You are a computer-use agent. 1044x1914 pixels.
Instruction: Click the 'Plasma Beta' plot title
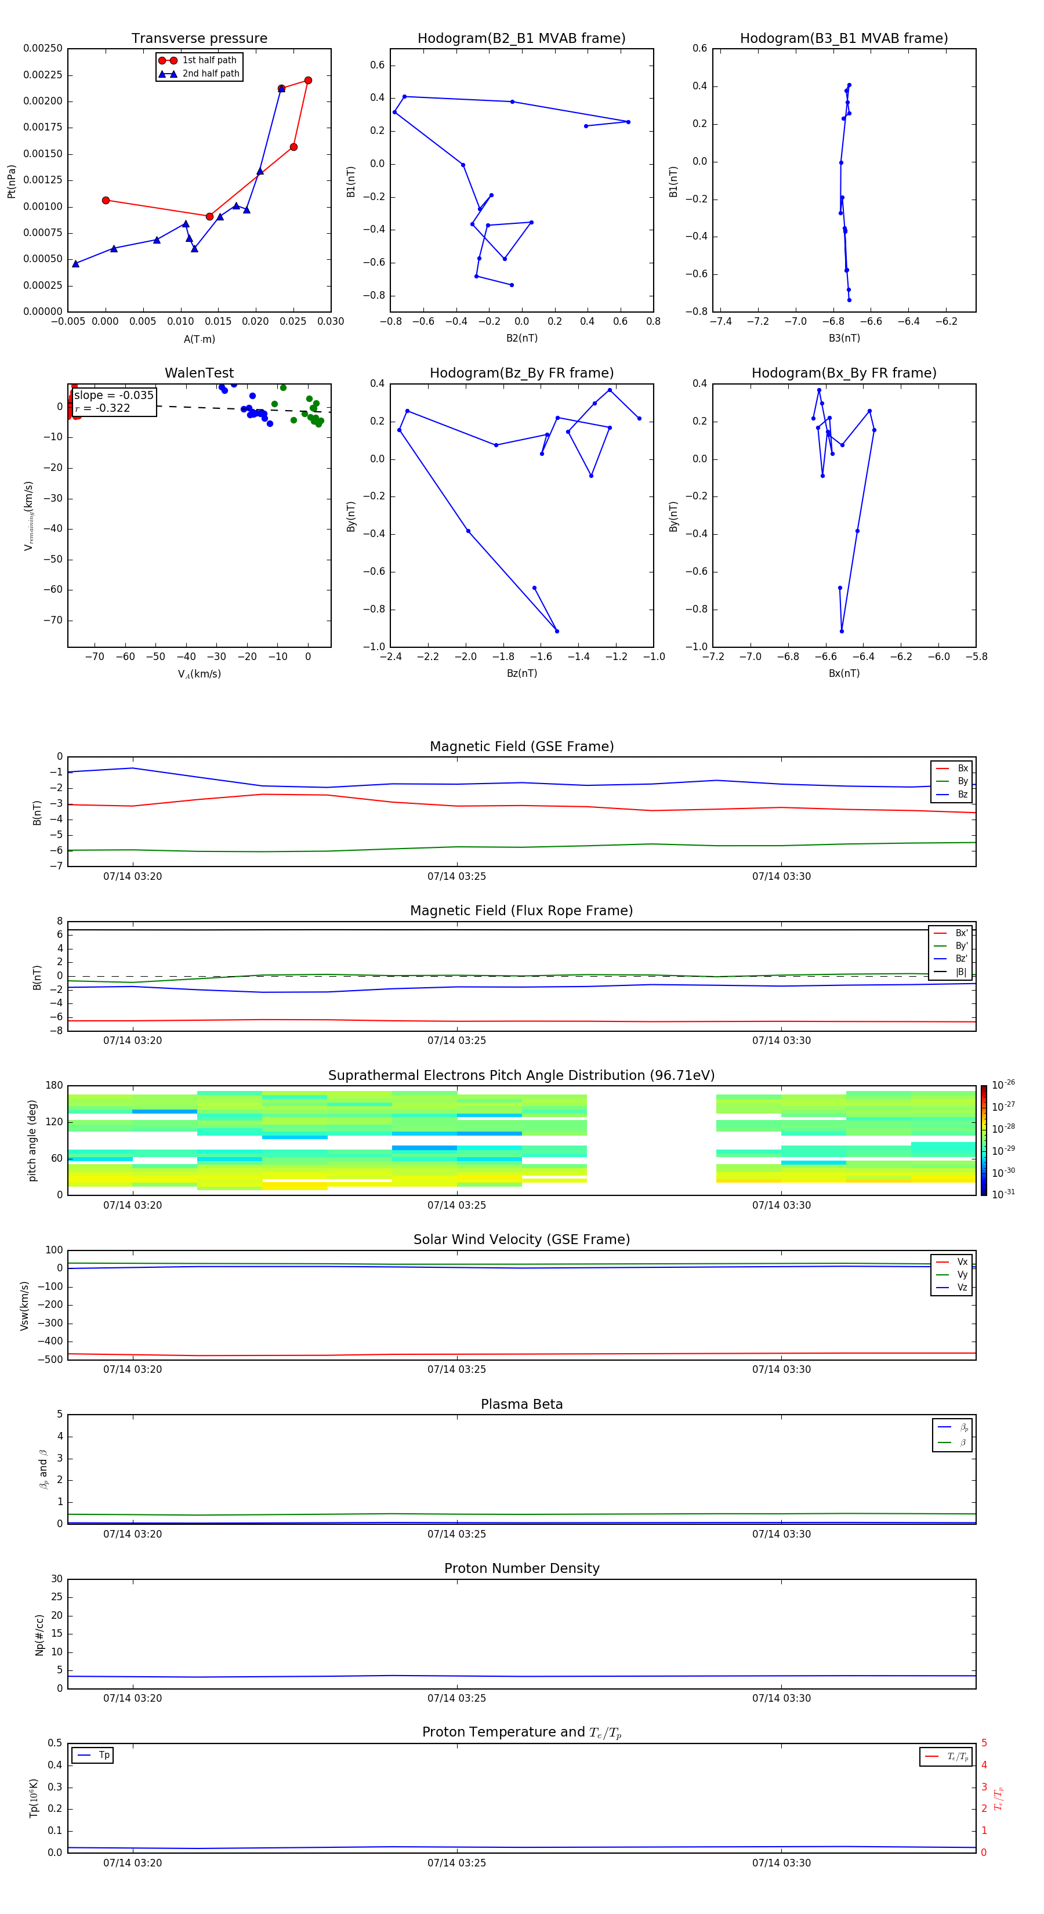(x=521, y=1404)
